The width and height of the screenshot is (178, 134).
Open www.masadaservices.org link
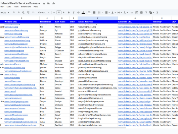[16, 30]
